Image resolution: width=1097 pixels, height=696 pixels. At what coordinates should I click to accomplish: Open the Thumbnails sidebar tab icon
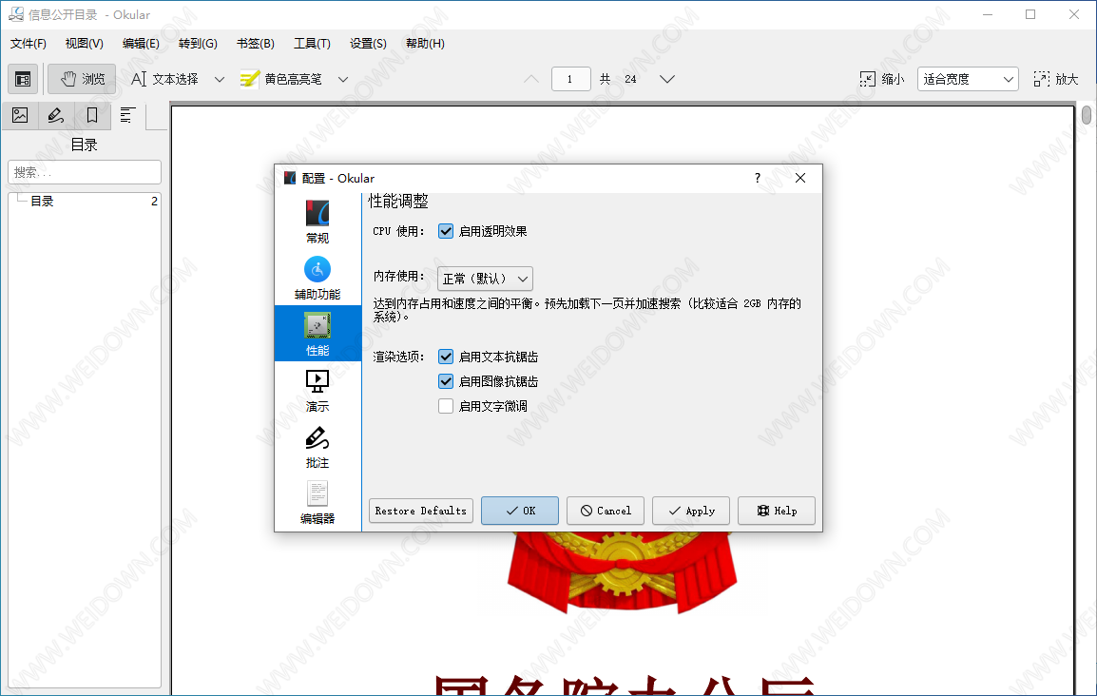coord(20,115)
